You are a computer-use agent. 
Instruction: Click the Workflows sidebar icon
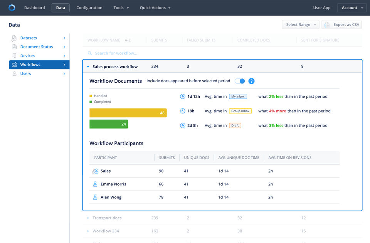point(15,65)
